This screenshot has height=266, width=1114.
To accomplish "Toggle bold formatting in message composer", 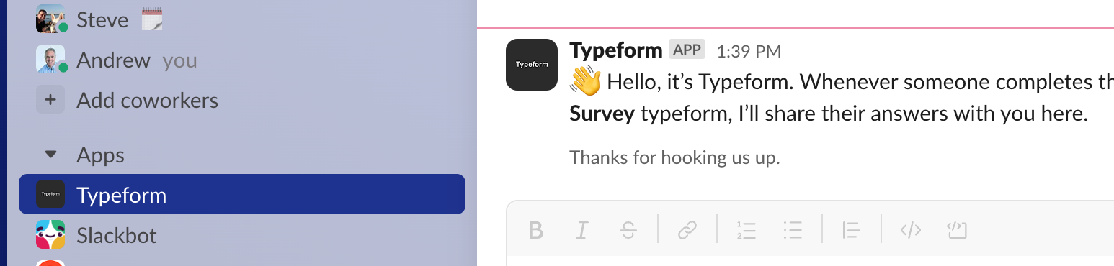I will pyautogui.click(x=535, y=230).
